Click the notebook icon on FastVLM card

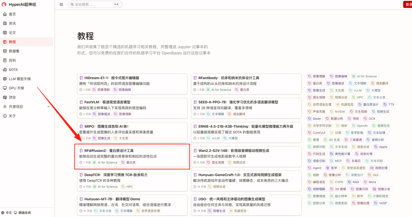pos(81,102)
